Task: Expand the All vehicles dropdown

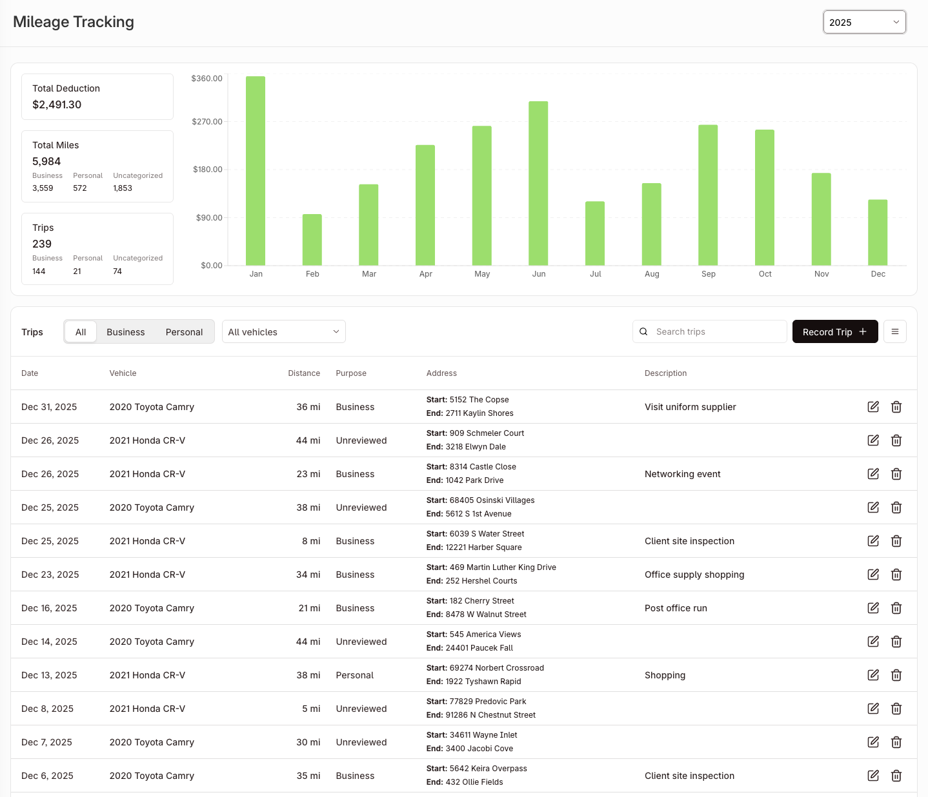Action: click(x=283, y=332)
